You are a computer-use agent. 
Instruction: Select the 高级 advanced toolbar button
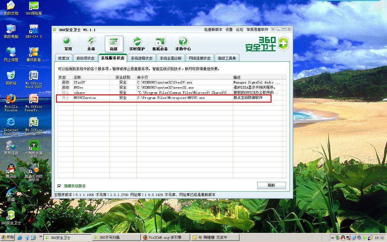click(x=114, y=44)
